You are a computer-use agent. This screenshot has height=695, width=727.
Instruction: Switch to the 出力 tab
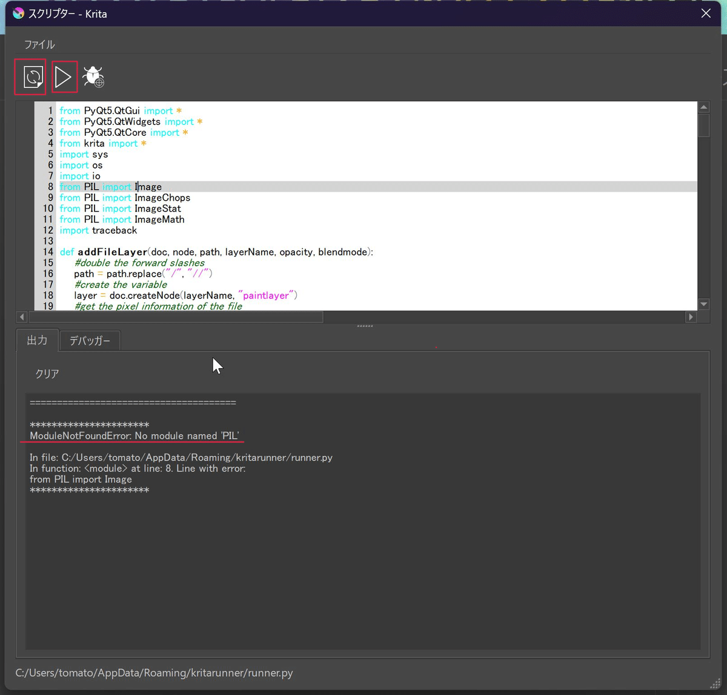tap(37, 340)
